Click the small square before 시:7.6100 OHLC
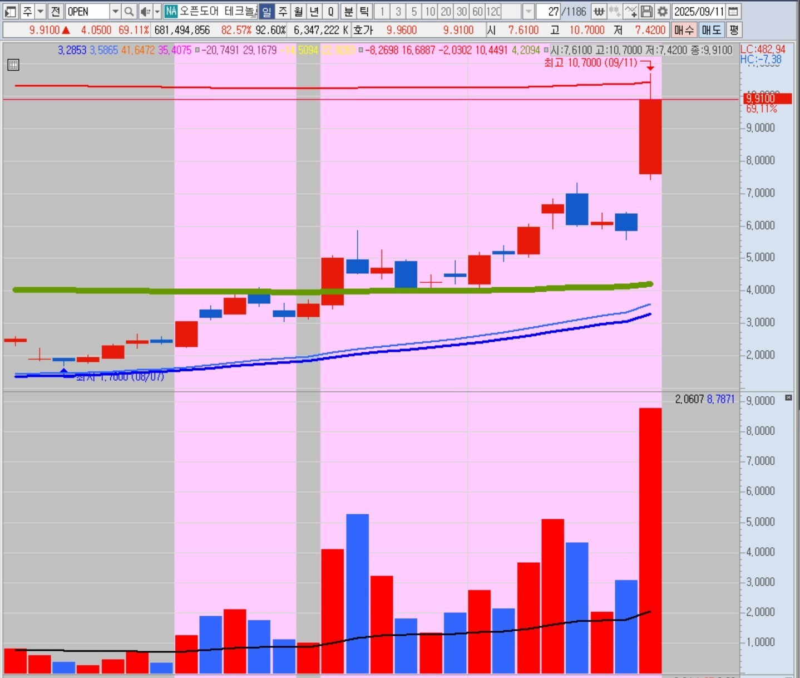 pyautogui.click(x=546, y=50)
